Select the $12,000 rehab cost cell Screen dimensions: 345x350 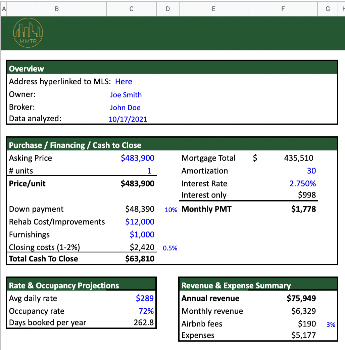pos(140,222)
